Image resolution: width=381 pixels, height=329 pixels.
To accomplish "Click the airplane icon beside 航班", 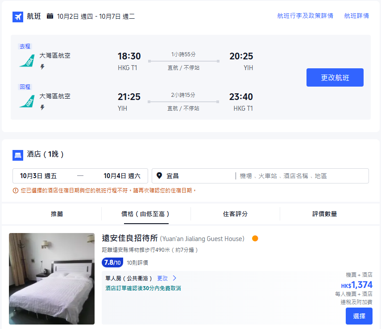I will [x=17, y=17].
